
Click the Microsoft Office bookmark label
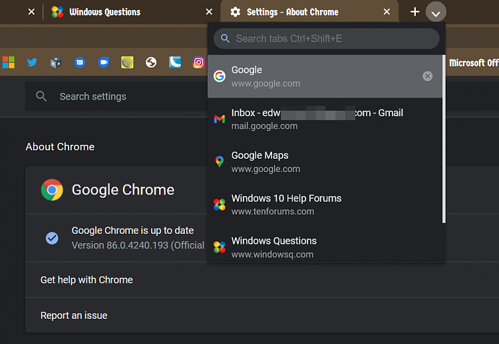click(474, 62)
